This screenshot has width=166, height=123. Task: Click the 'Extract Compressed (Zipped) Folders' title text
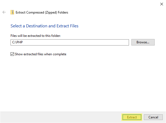[x=42, y=12]
